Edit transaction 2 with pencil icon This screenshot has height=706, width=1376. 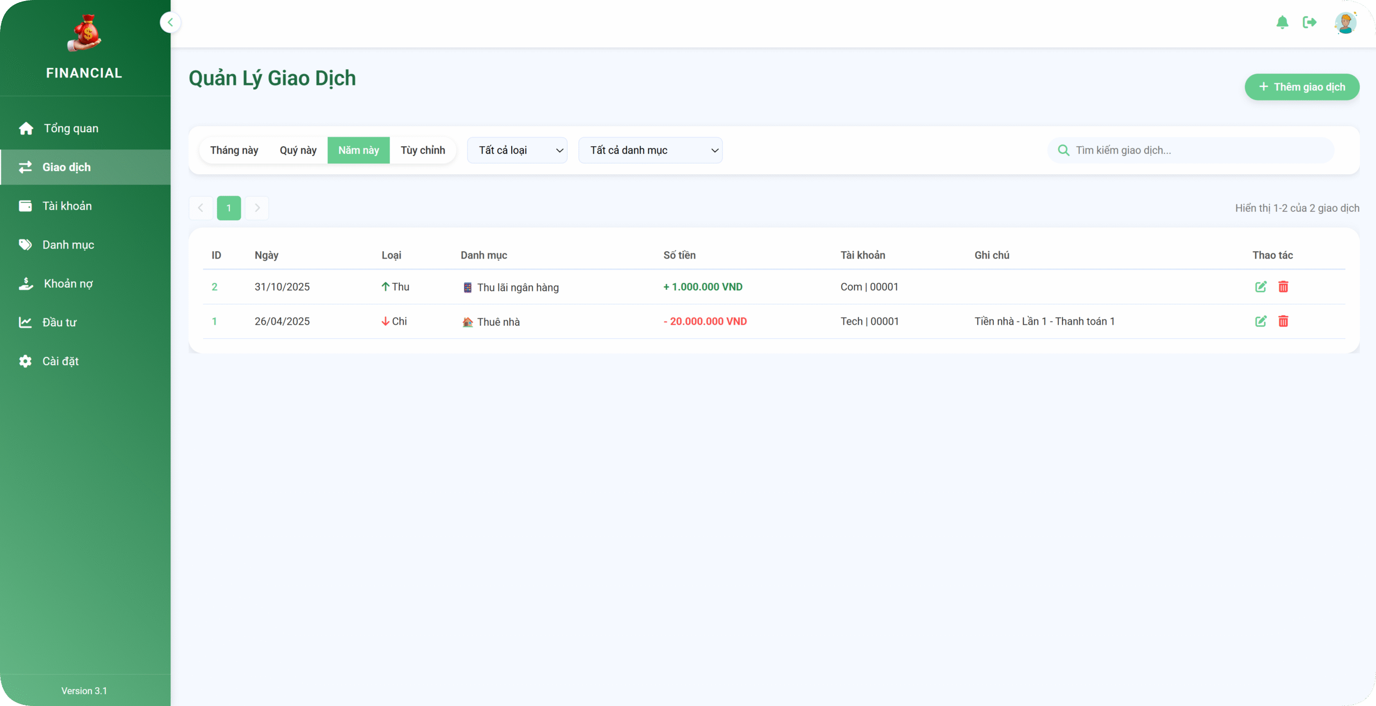pos(1260,287)
